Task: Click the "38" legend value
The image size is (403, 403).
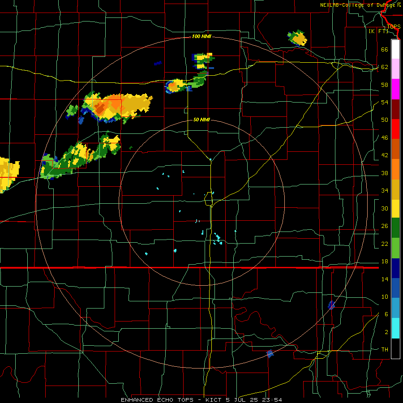Action: (x=385, y=173)
